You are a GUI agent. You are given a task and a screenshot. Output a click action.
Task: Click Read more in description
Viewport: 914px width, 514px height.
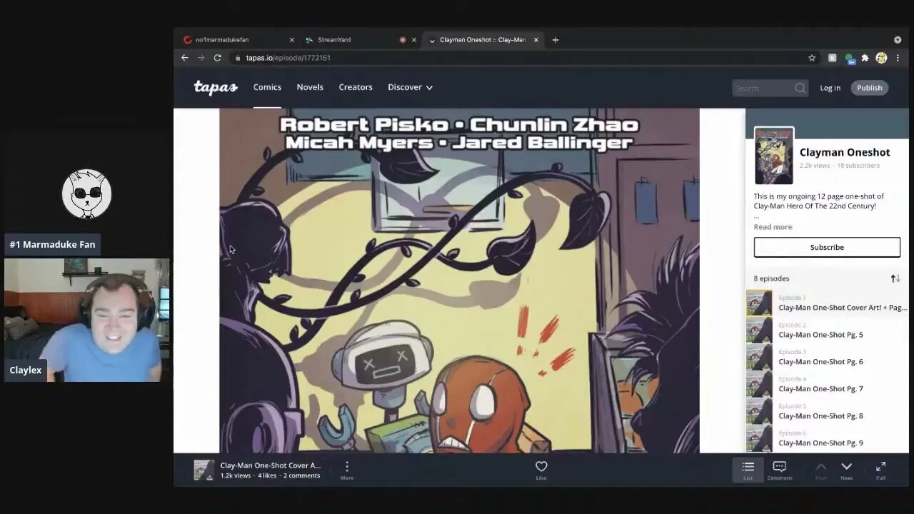773,227
